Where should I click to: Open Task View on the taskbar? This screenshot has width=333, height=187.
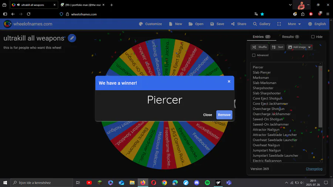click(78, 183)
